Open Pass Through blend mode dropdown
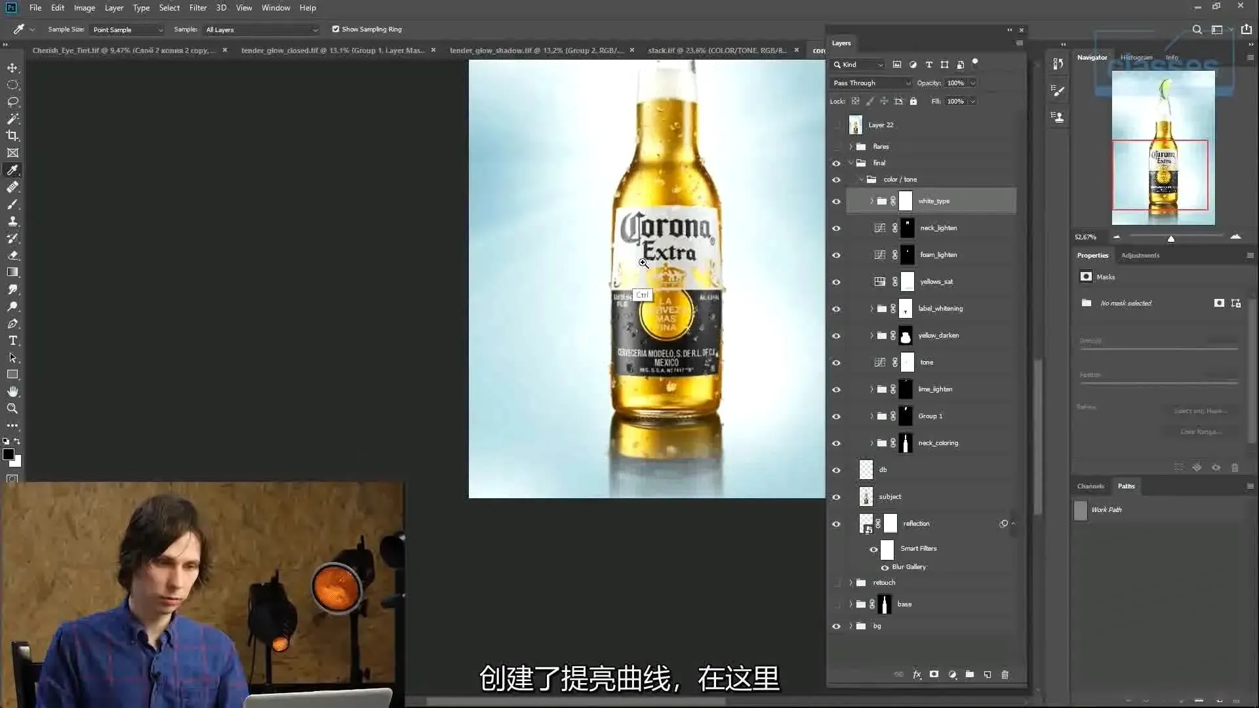The height and width of the screenshot is (708, 1259). click(x=871, y=83)
